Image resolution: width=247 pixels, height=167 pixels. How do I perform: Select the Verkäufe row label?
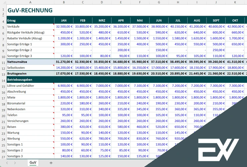pyautogui.click(x=30, y=27)
